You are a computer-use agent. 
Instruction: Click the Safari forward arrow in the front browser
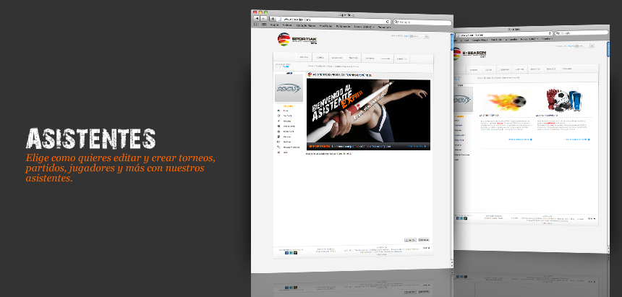point(263,20)
